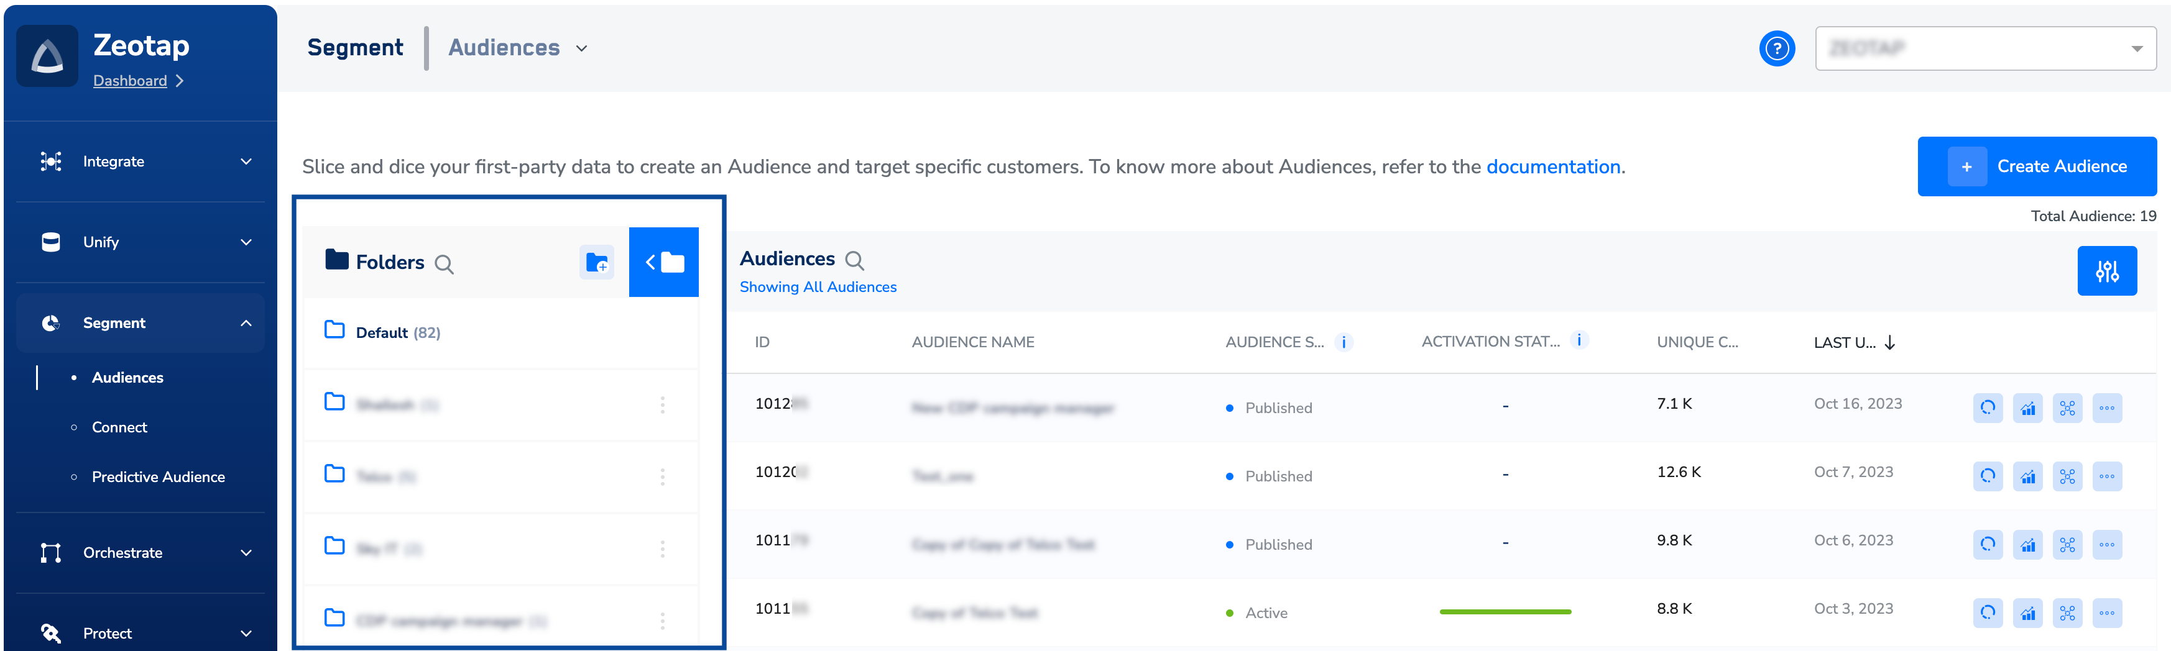Image resolution: width=2171 pixels, height=651 pixels.
Task: Search folders with magnifier icon
Action: coord(444,265)
